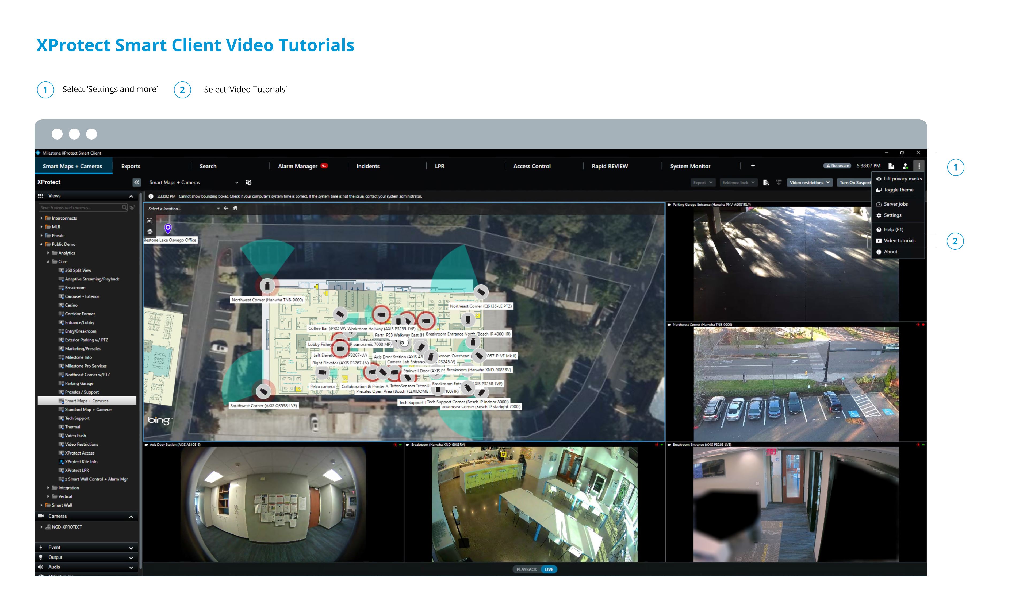Open the map layers icon
1027x593 pixels.
(150, 231)
